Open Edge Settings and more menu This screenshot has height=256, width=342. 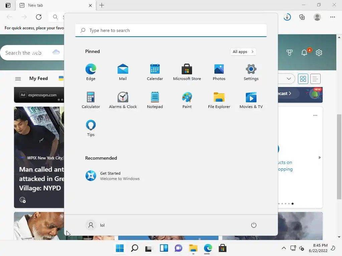pyautogui.click(x=332, y=17)
